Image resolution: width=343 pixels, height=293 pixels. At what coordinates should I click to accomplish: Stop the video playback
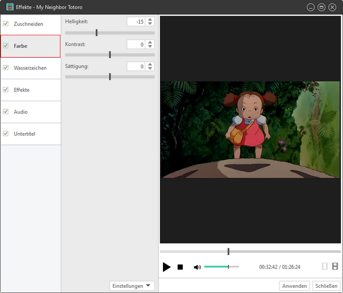click(x=180, y=267)
